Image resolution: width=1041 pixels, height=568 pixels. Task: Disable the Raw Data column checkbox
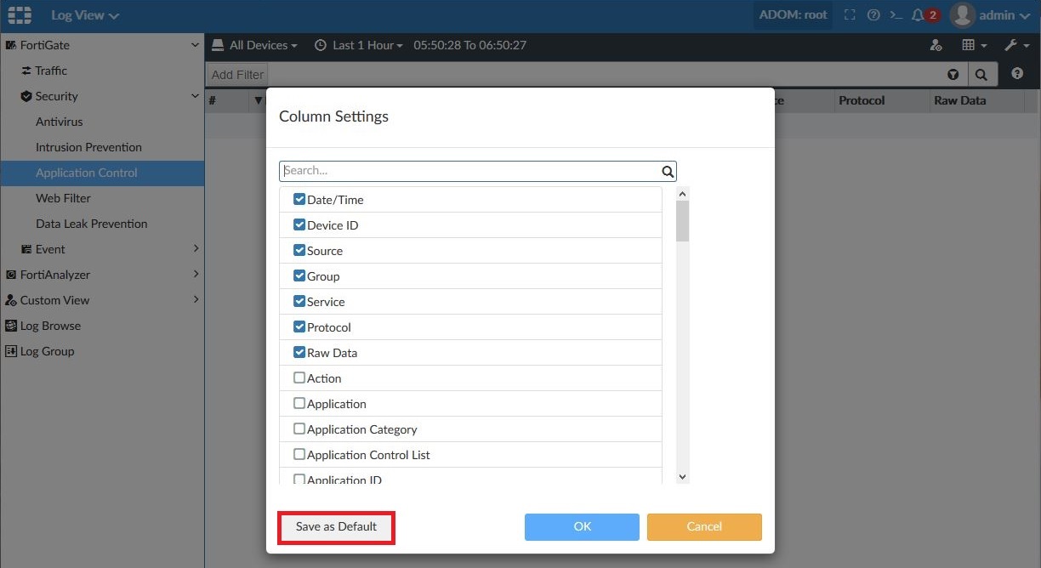(299, 352)
